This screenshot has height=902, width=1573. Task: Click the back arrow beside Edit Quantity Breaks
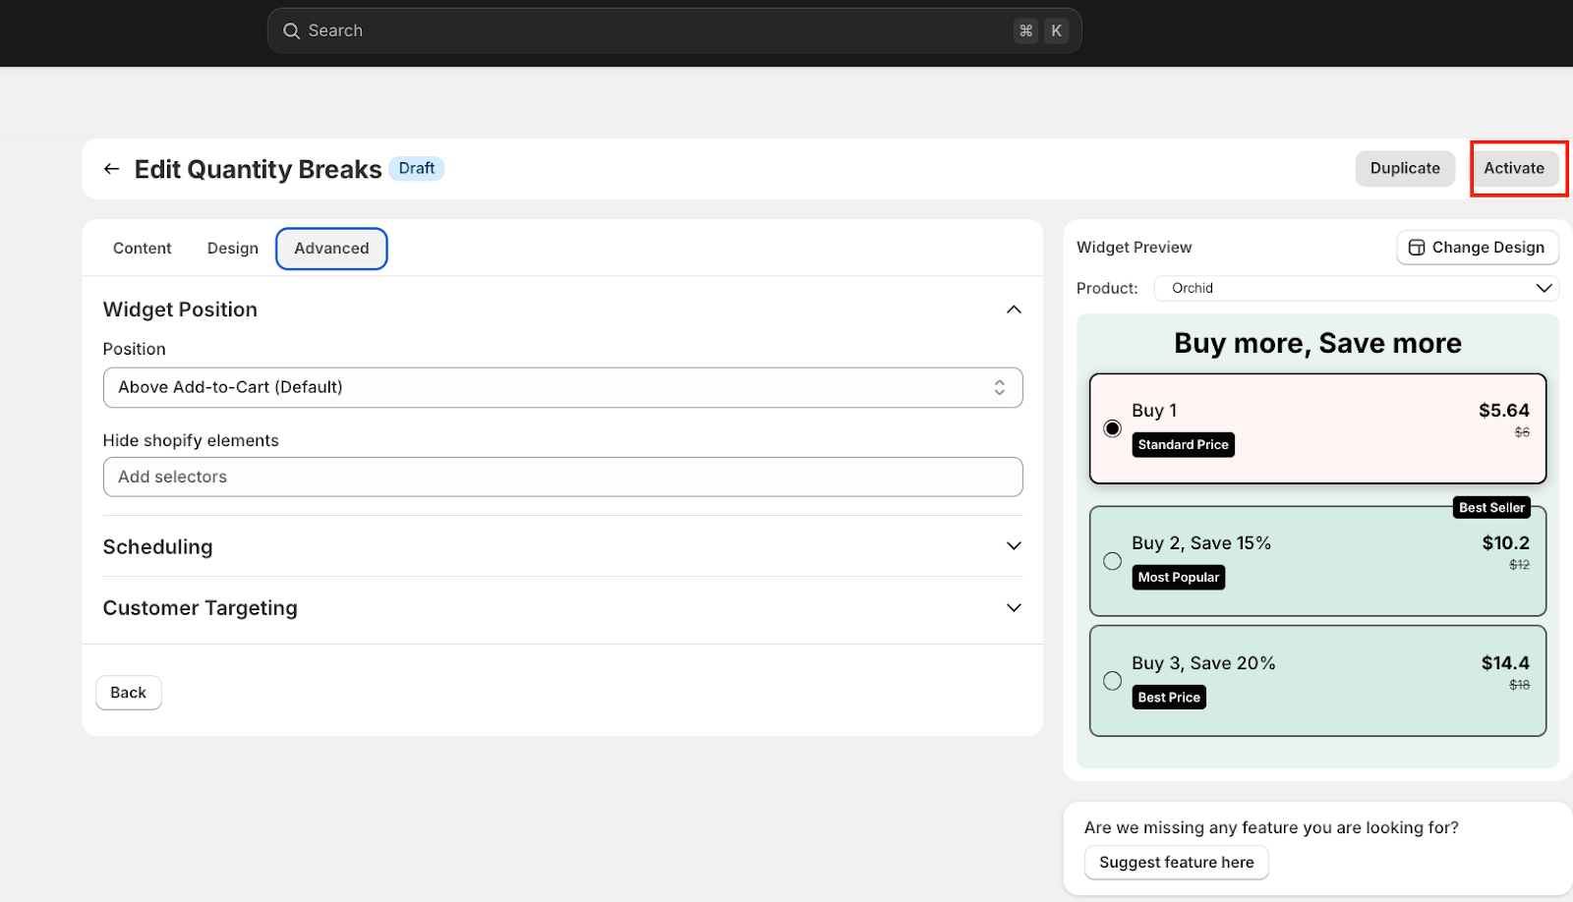tap(111, 169)
